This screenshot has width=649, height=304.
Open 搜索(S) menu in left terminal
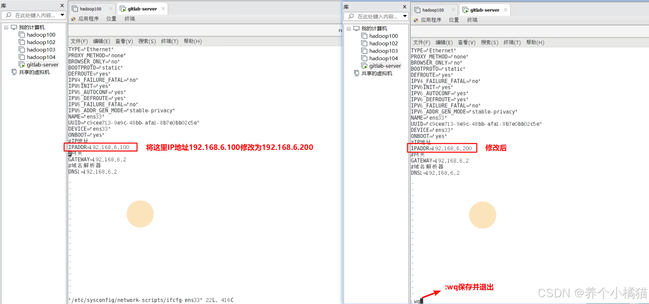(x=147, y=41)
